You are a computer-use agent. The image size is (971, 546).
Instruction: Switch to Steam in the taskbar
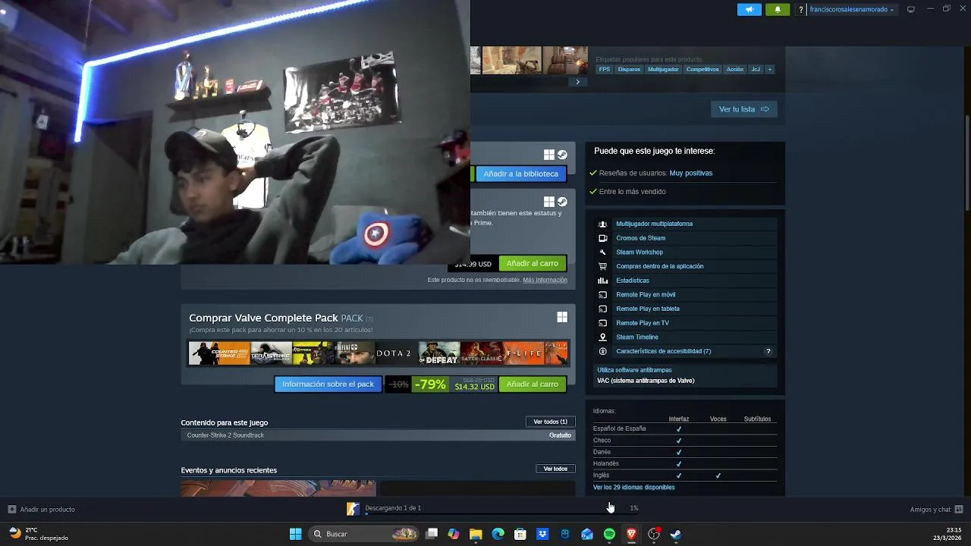point(676,534)
